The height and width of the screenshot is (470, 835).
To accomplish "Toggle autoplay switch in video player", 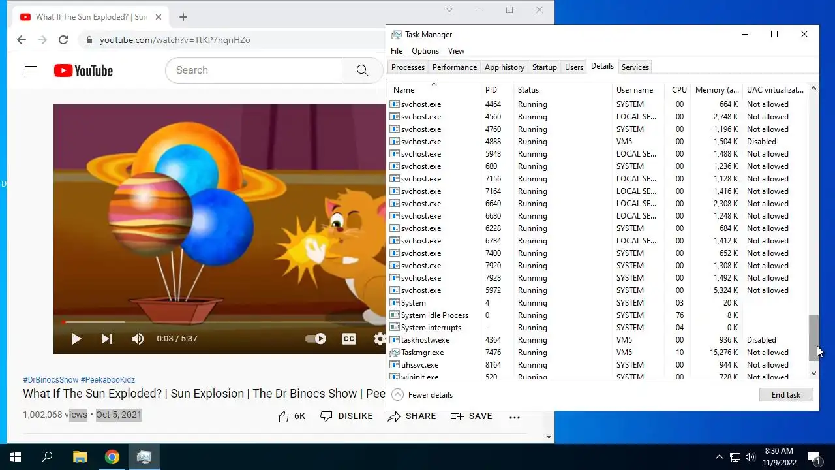I will 316,339.
